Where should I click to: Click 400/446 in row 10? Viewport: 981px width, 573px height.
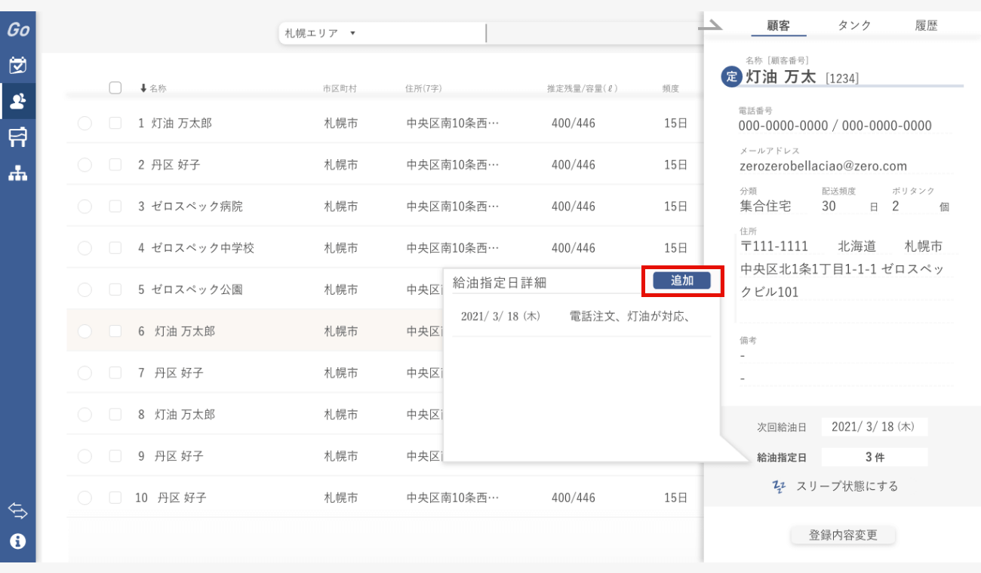573,498
